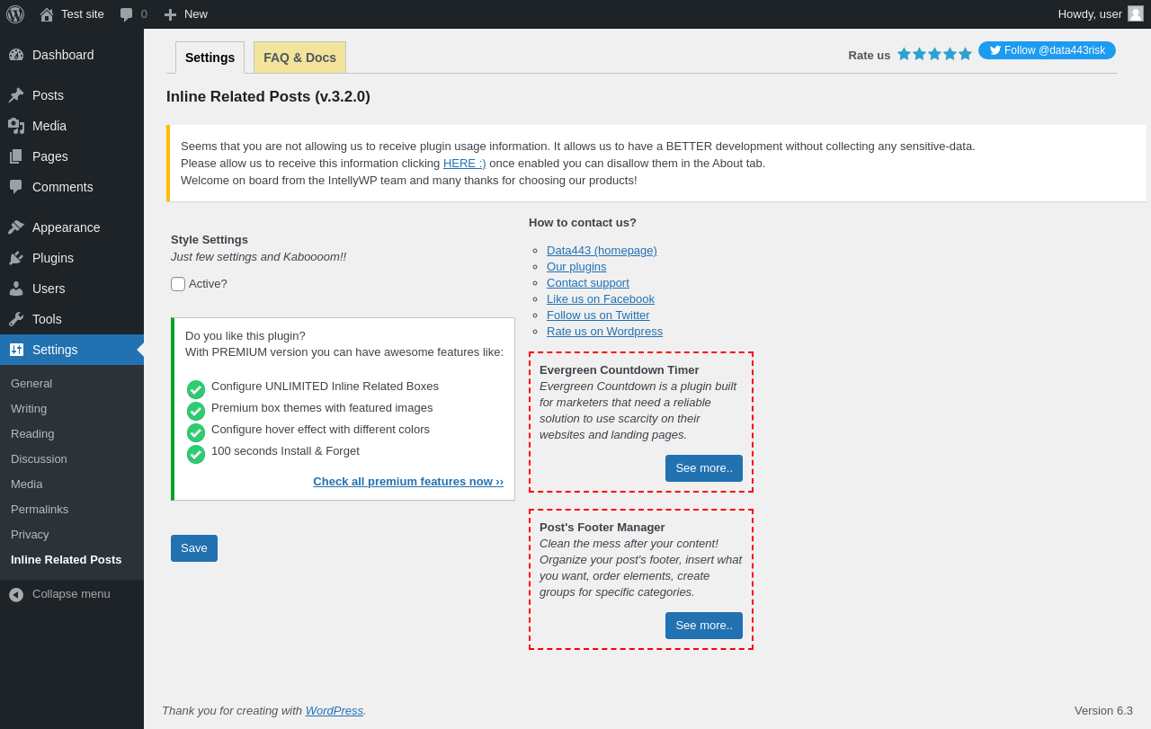Click the Tools wrench icon

click(16, 319)
